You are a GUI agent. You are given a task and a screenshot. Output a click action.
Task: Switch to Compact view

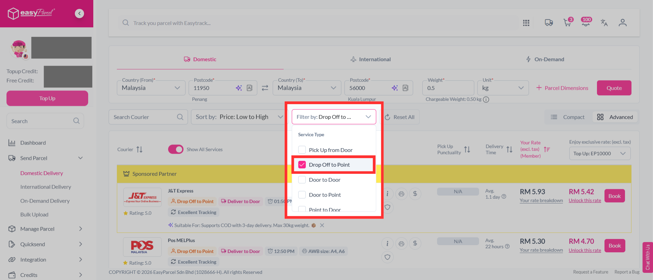pyautogui.click(x=568, y=117)
